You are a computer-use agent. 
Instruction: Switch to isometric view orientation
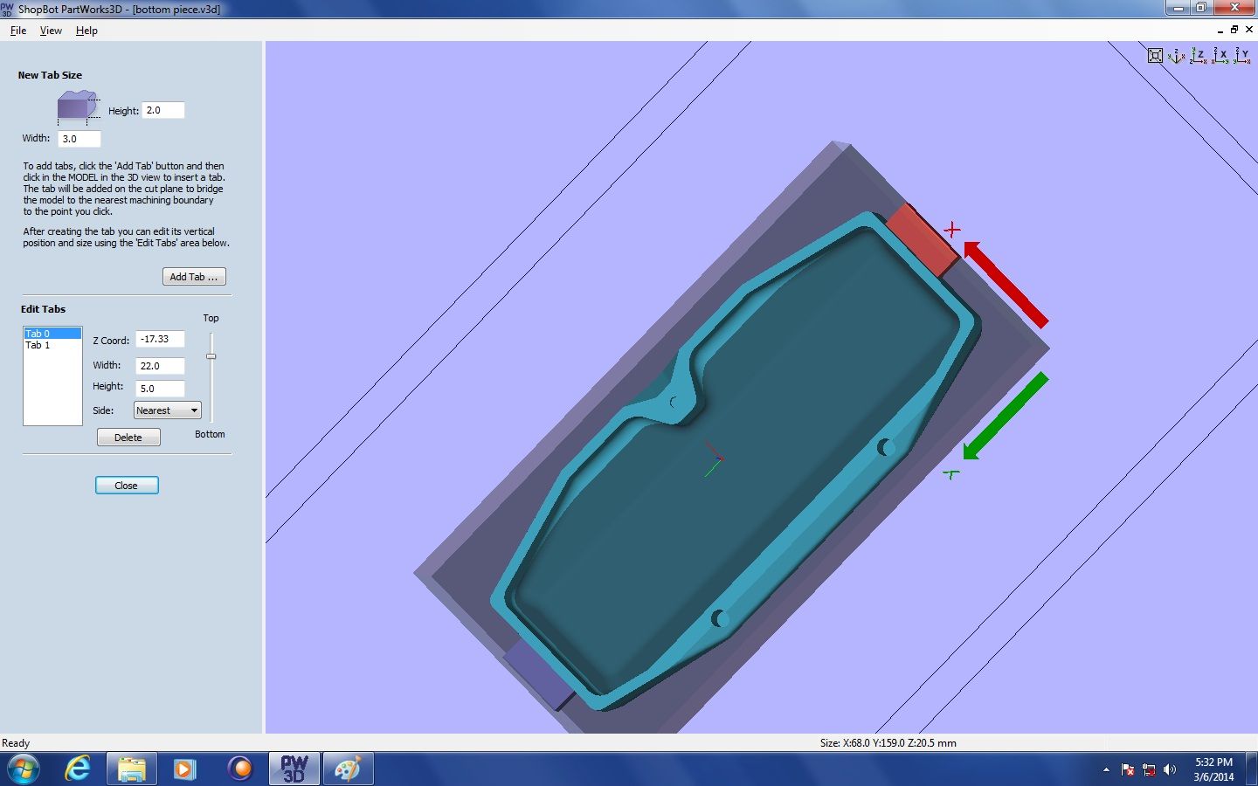pos(1177,56)
